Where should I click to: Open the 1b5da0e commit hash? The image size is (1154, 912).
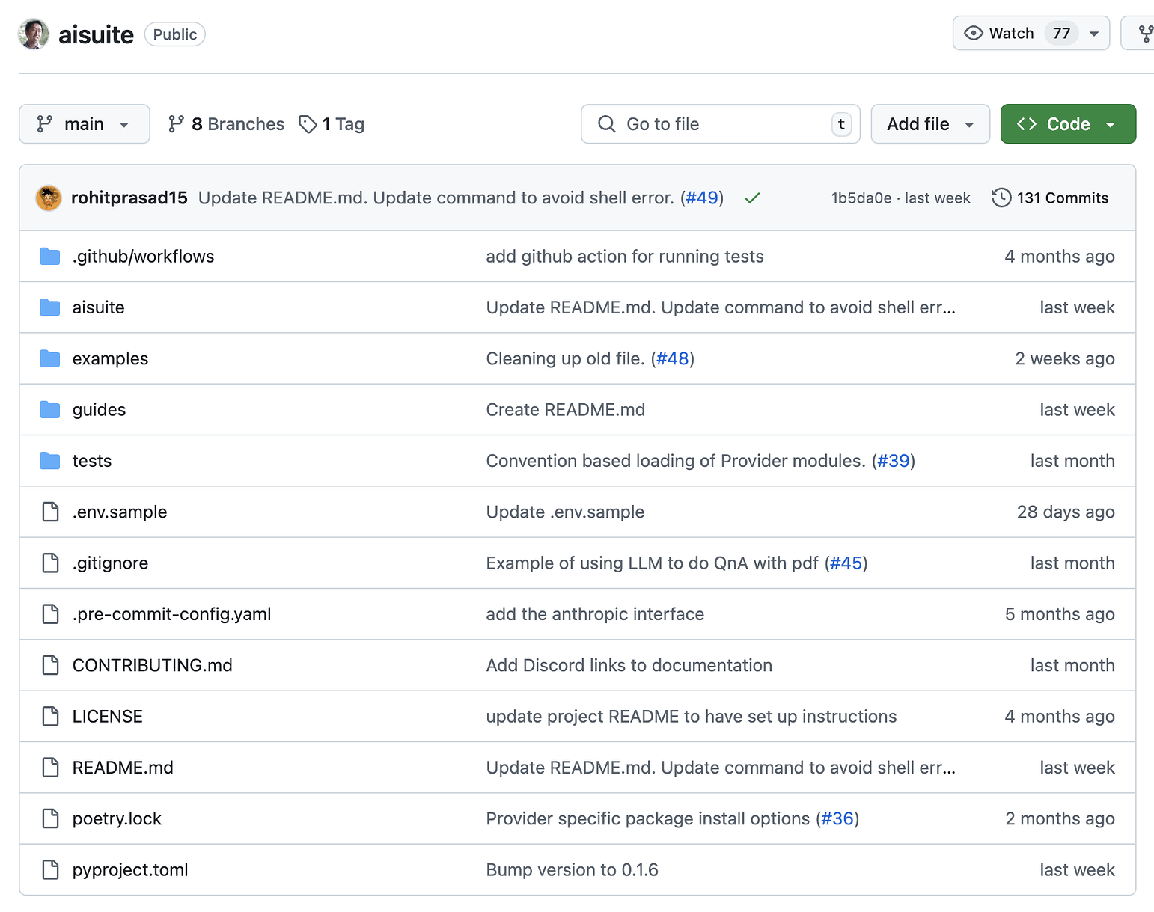pyautogui.click(x=861, y=198)
